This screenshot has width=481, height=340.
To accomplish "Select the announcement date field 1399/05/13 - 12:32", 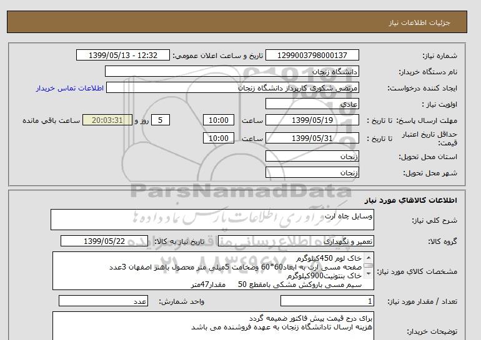I will (122, 56).
